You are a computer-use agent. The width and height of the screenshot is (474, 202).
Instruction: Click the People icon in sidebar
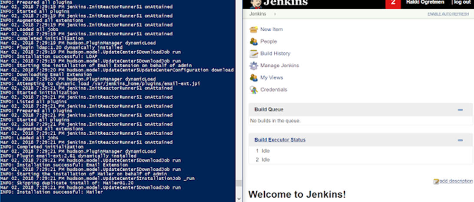pyautogui.click(x=253, y=42)
